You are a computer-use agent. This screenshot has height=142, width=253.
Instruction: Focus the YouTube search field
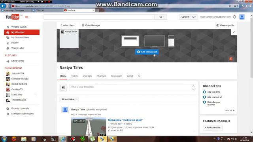point(99,17)
